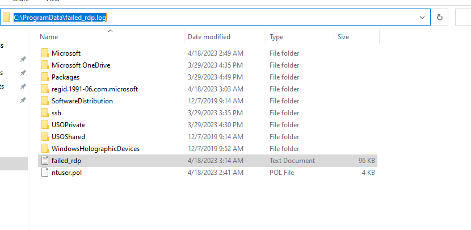The width and height of the screenshot is (471, 230).
Task: Click the 3/29/2023 3:35 PM date cell
Action: (215, 113)
